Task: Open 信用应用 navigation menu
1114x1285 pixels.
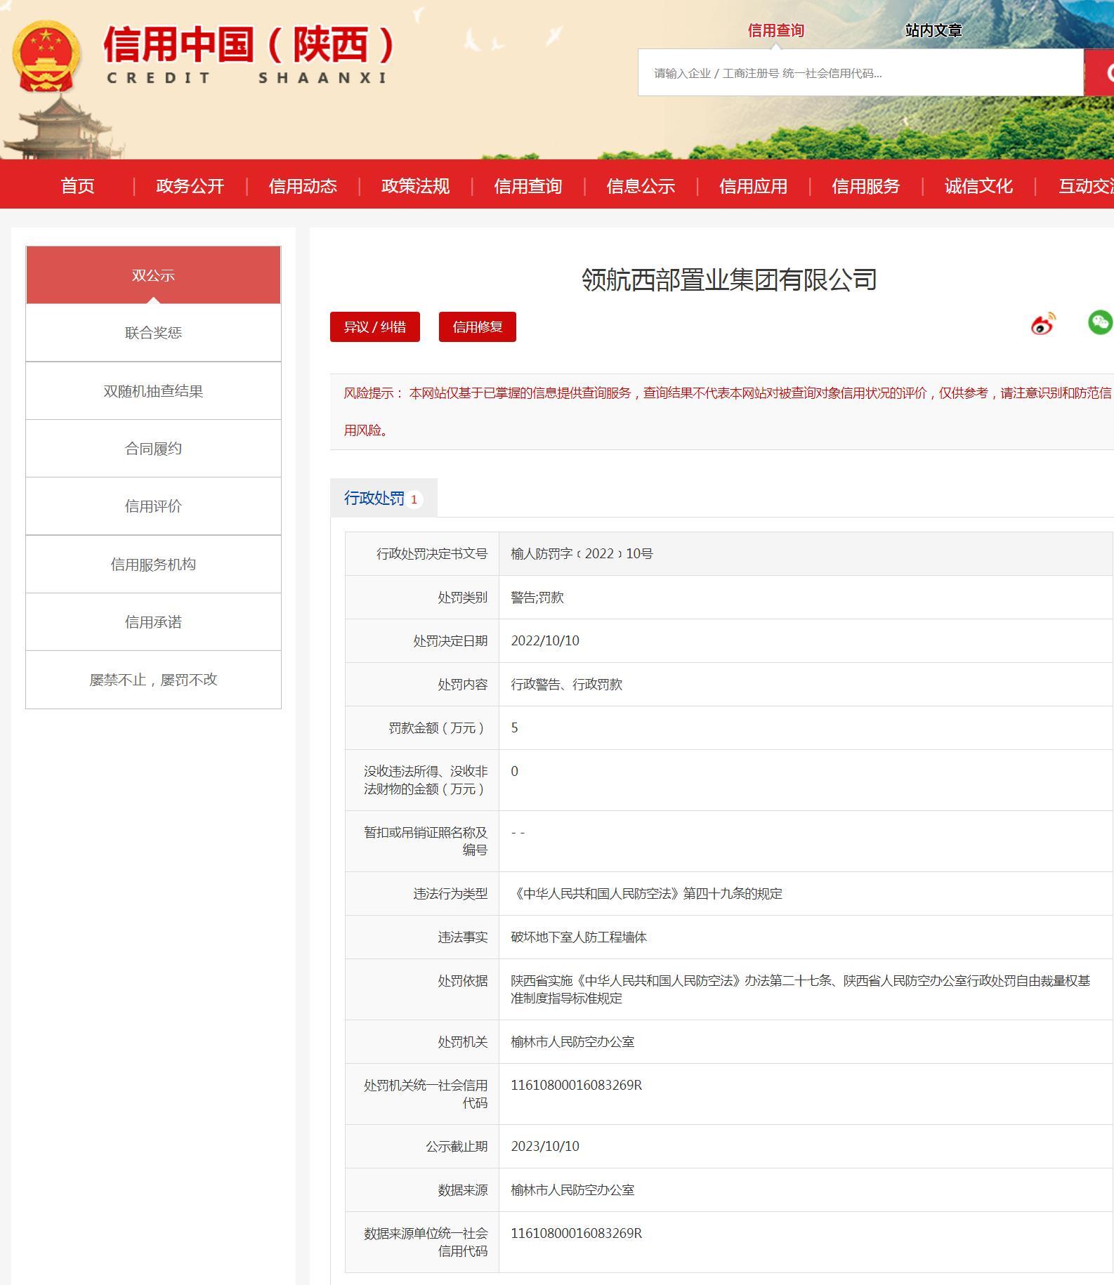Action: tap(753, 186)
